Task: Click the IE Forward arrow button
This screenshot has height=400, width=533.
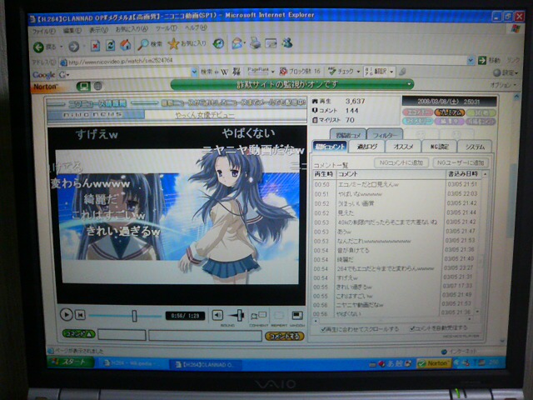Action: click(73, 47)
